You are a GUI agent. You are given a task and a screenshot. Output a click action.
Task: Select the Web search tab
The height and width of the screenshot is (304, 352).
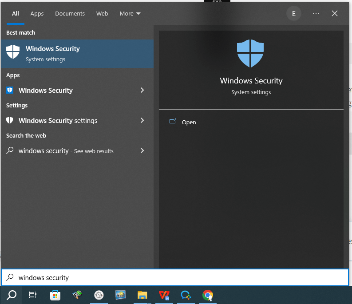pyautogui.click(x=102, y=14)
